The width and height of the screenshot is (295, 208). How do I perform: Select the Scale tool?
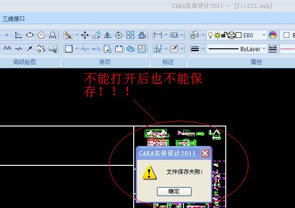(142, 49)
